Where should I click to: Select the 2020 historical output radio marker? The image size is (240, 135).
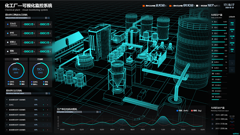pyautogui.click(x=212, y=115)
